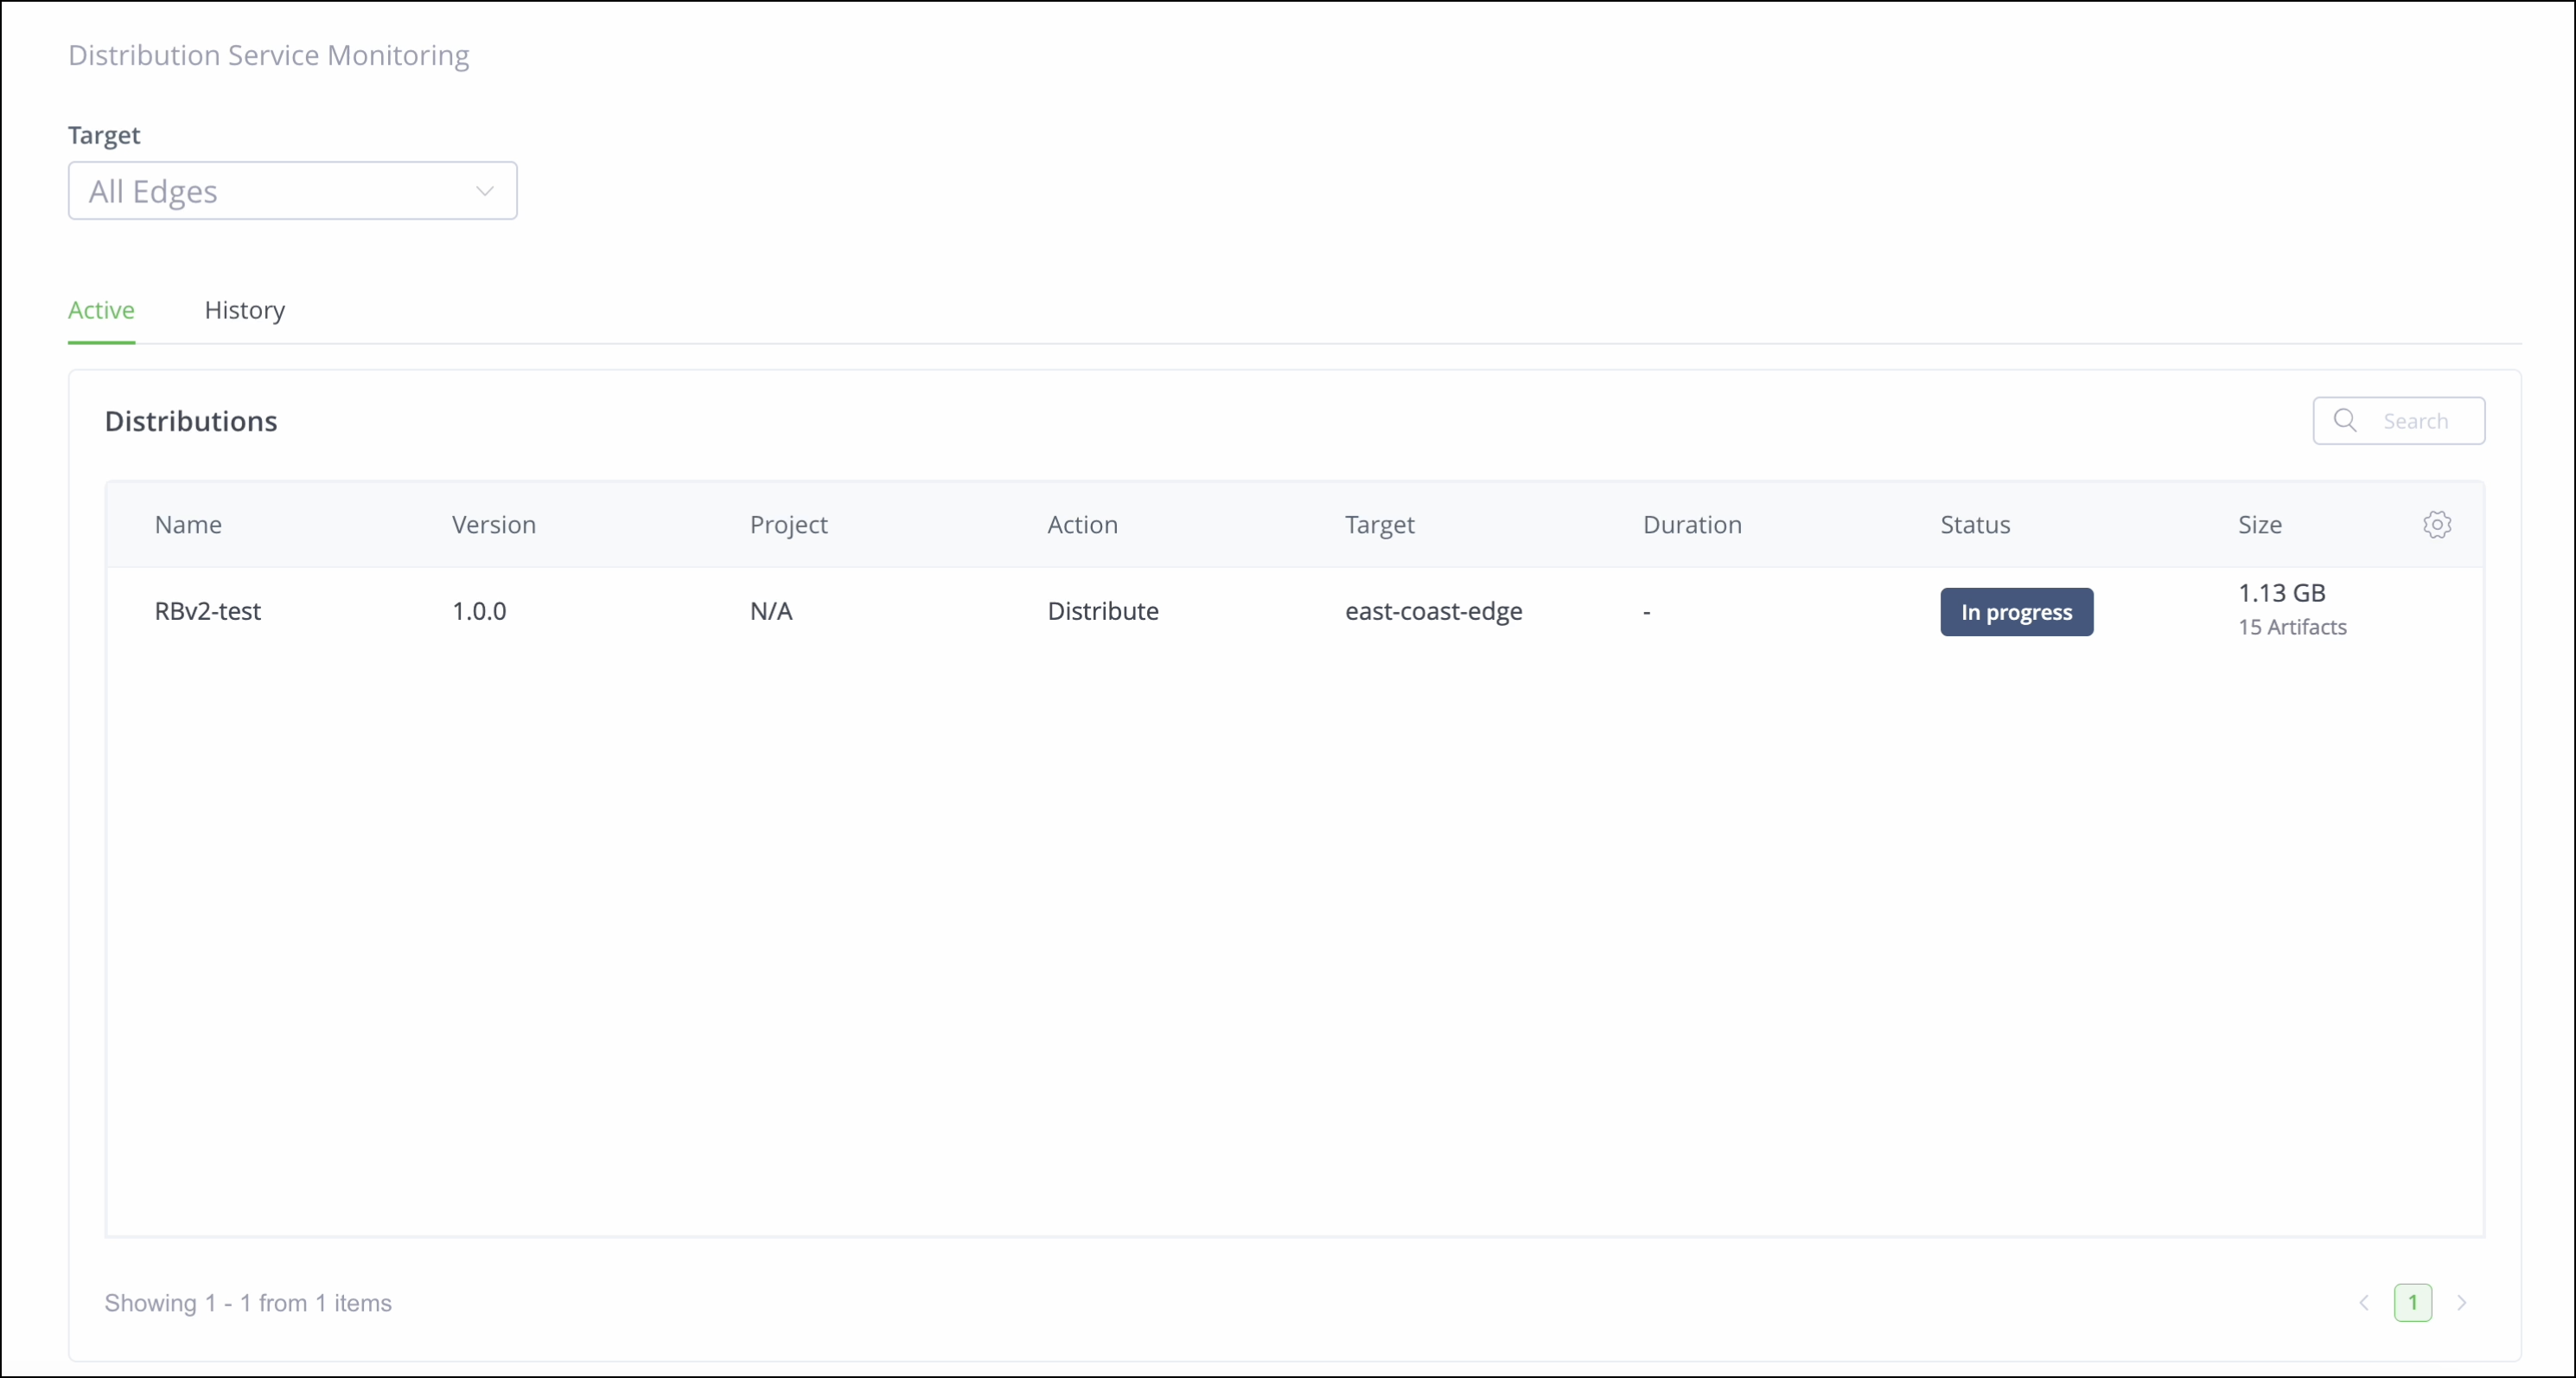
Task: Click the 15 Artifacts size detail
Action: (2292, 628)
